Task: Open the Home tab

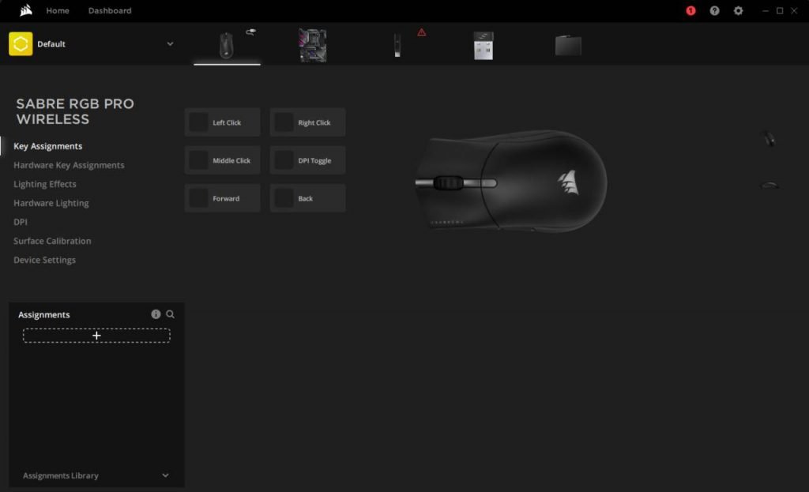Action: point(57,10)
